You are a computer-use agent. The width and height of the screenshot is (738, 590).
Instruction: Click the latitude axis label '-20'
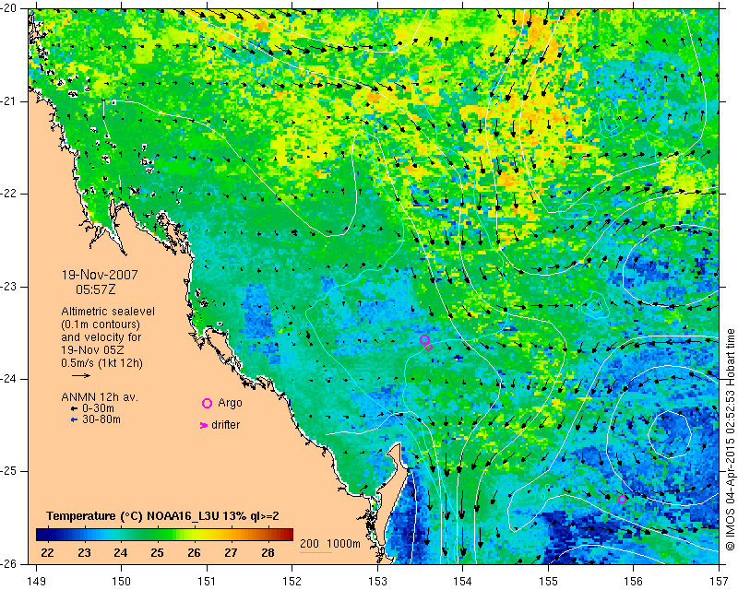coord(9,8)
